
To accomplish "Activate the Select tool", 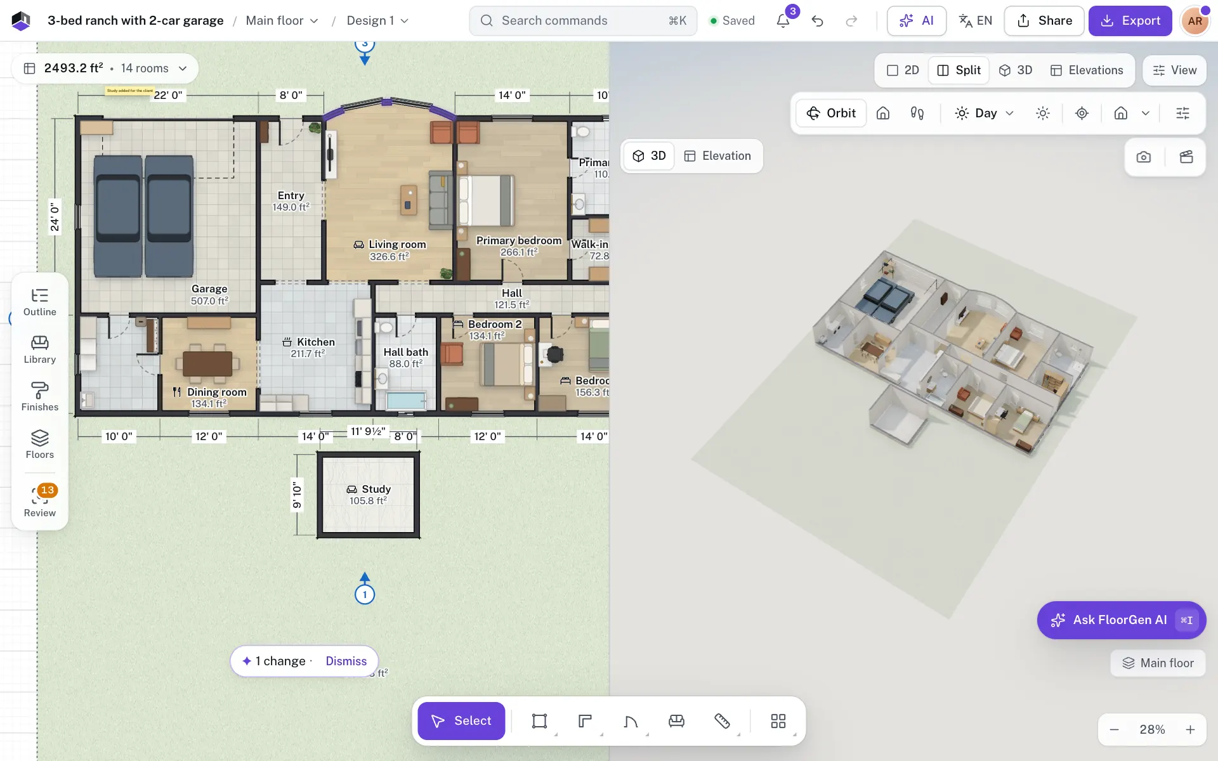I will point(461,721).
